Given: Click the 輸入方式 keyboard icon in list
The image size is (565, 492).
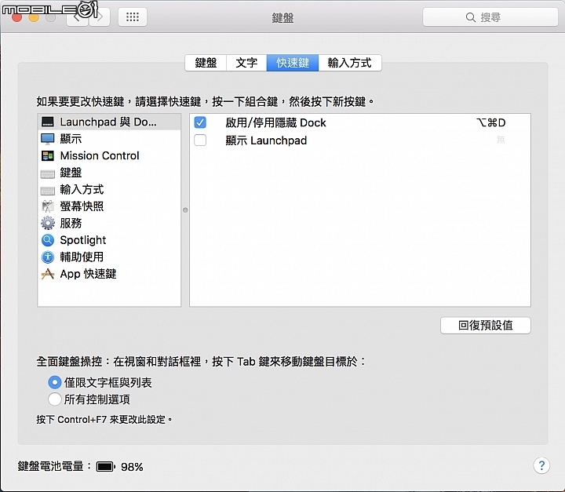Looking at the screenshot, I should (x=48, y=191).
